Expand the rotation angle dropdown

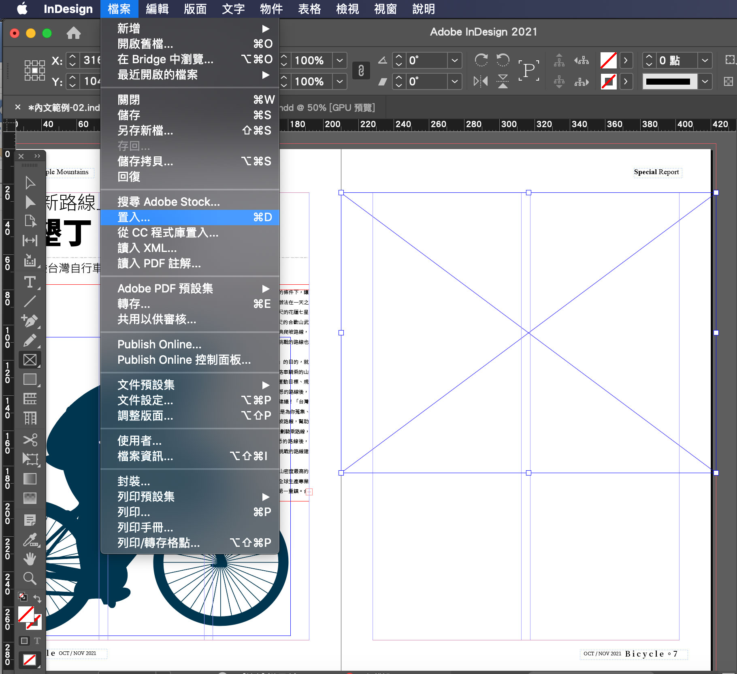tap(455, 60)
